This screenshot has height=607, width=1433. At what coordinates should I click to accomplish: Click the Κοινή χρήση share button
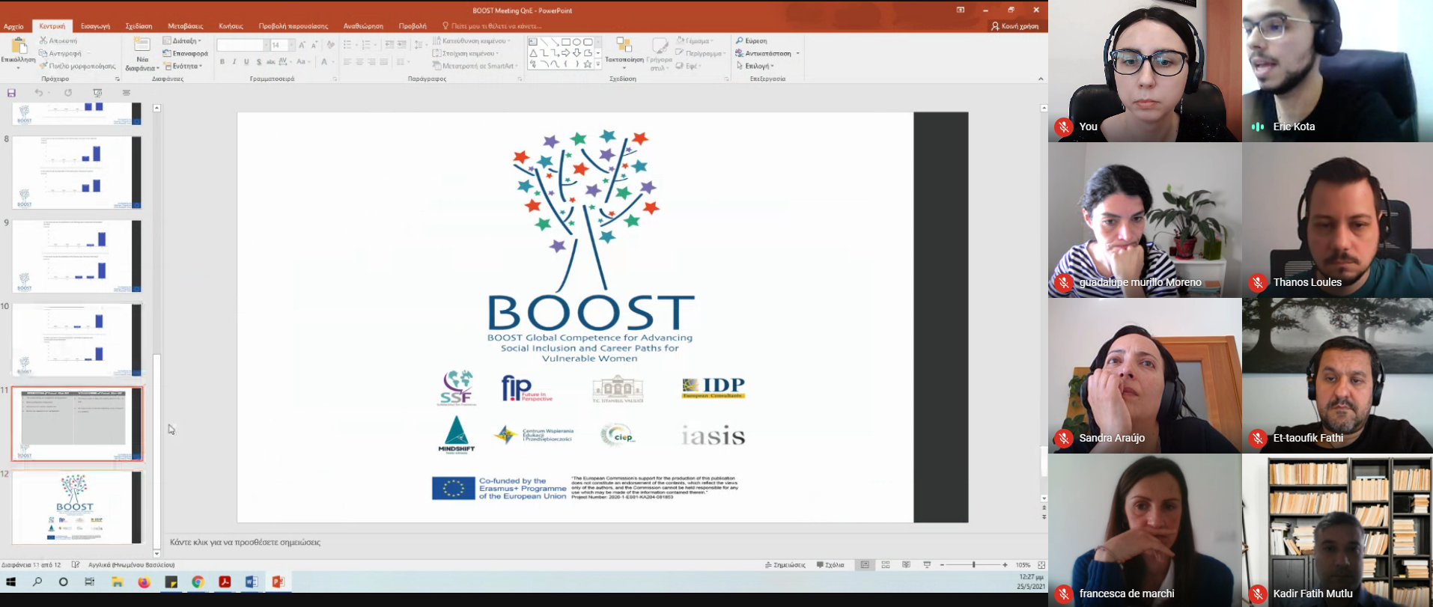[x=1015, y=26]
